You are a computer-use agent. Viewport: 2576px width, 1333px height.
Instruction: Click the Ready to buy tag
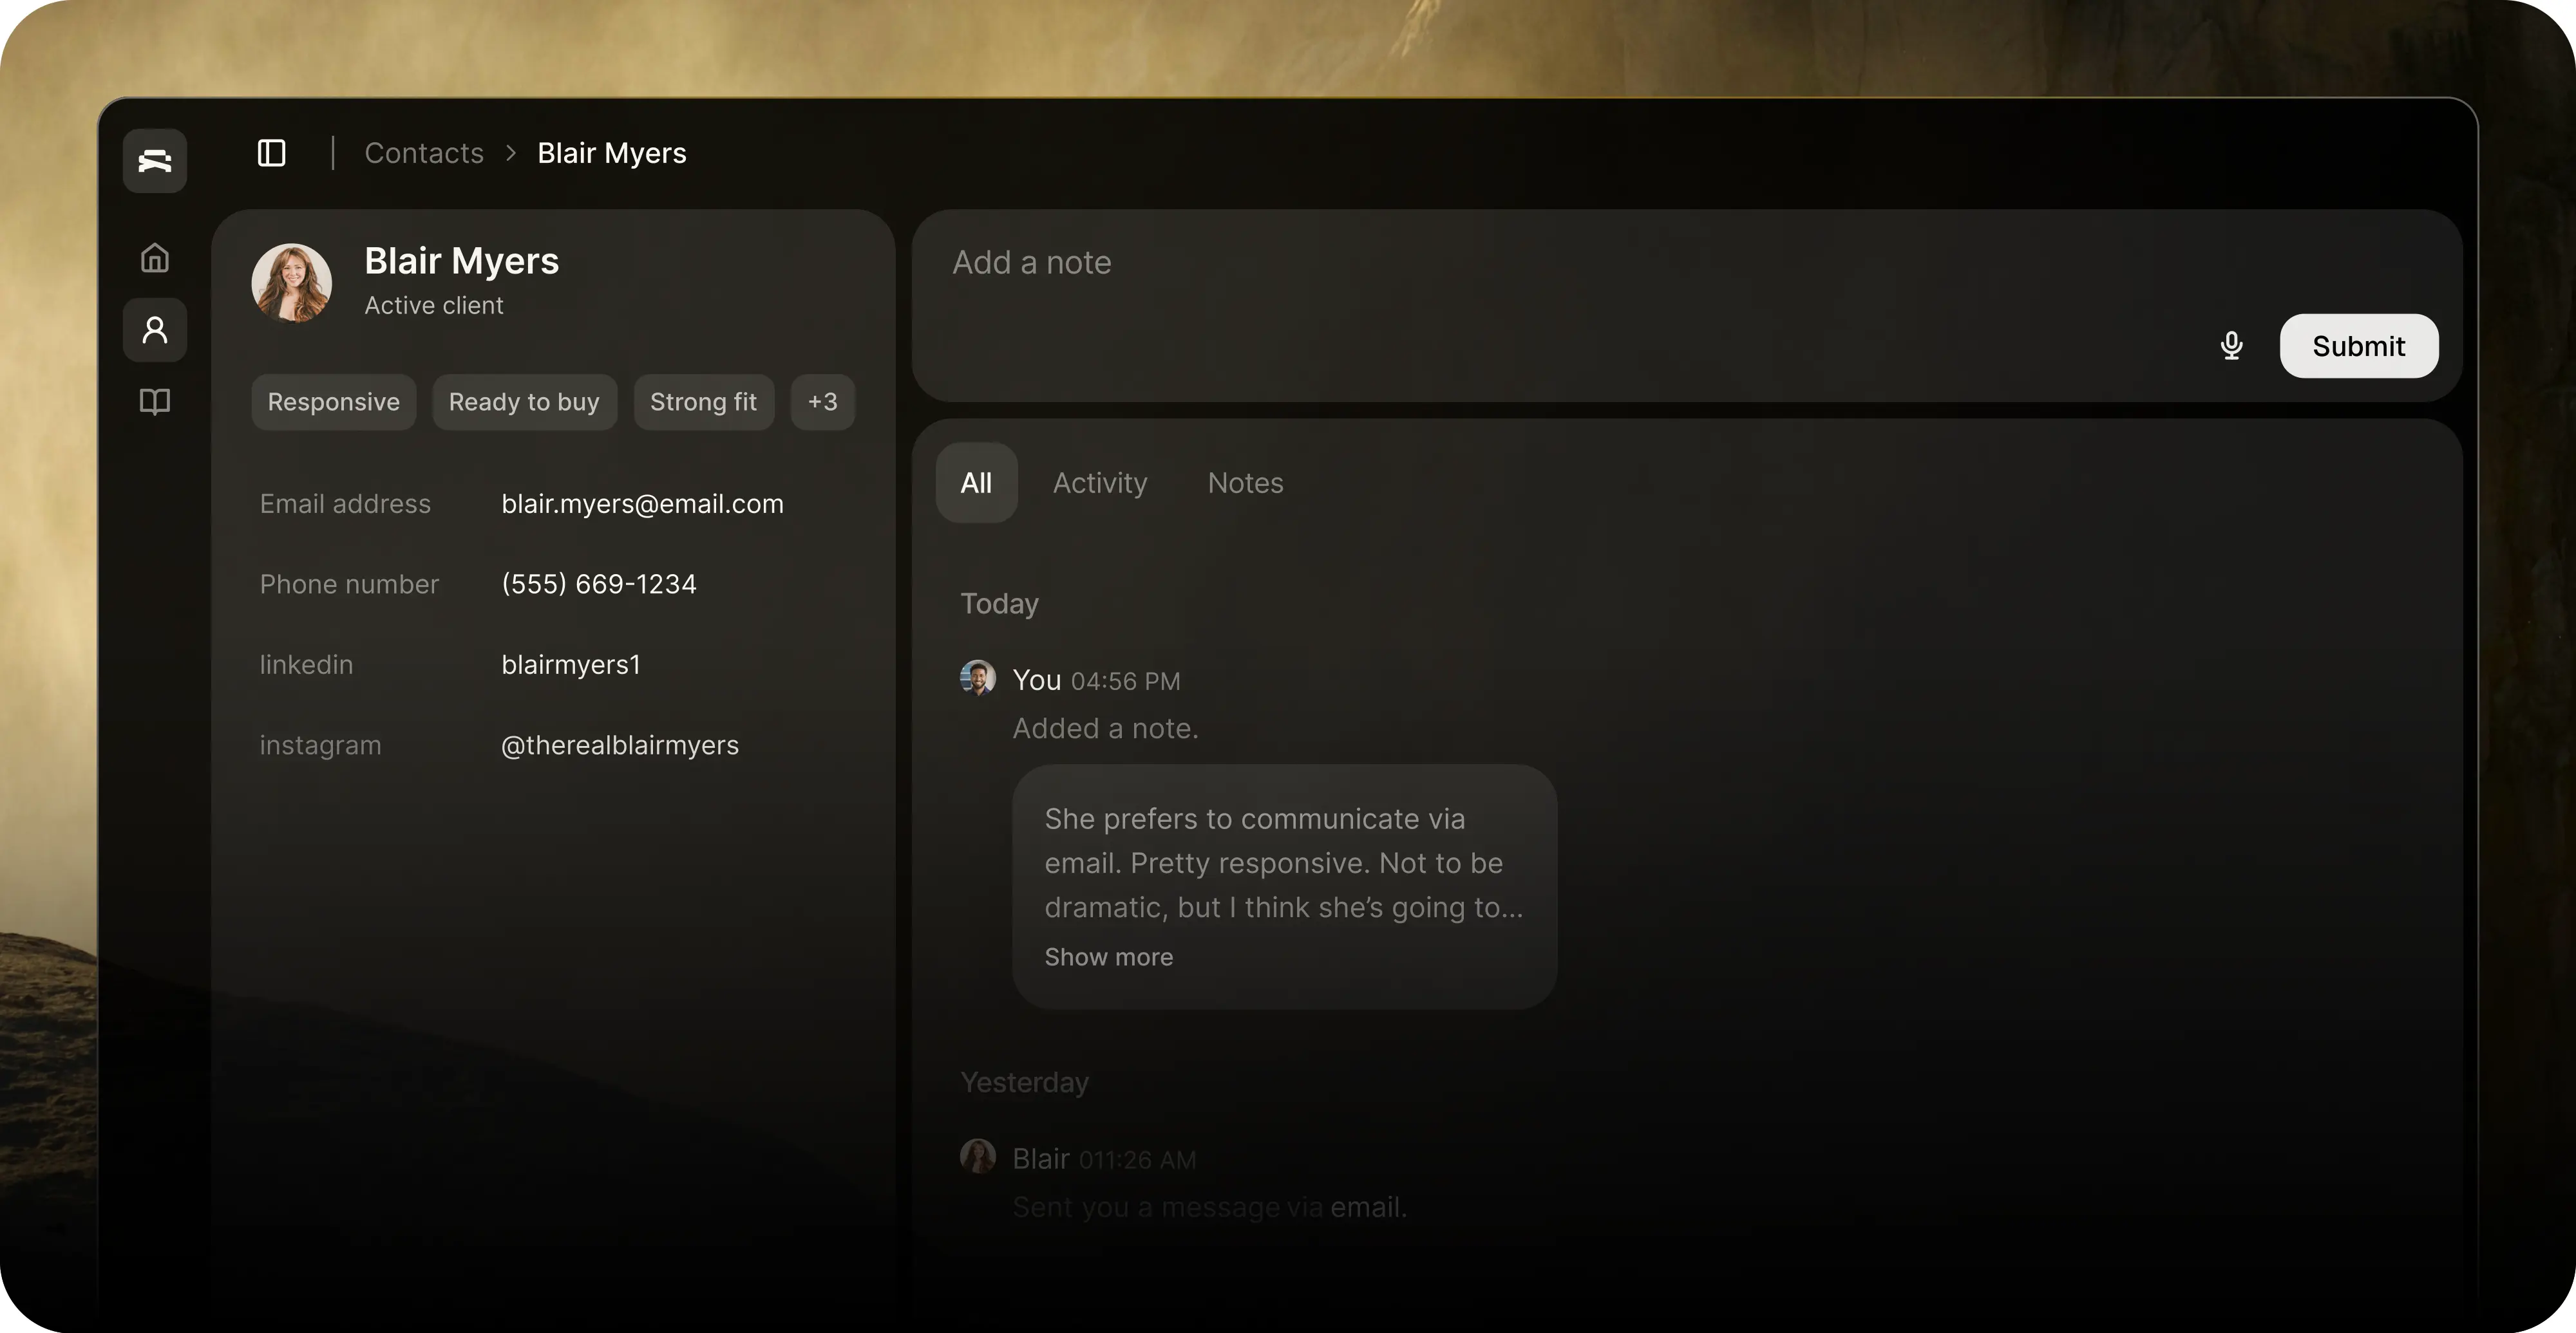point(524,402)
